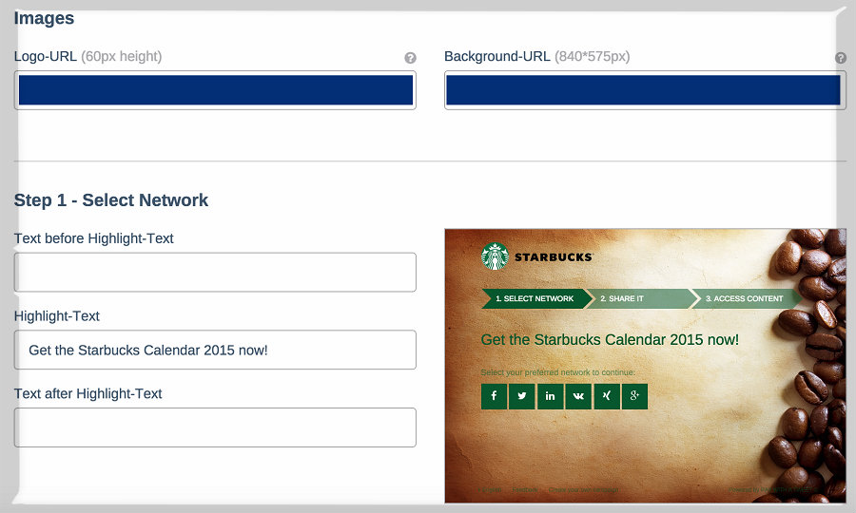The height and width of the screenshot is (513, 856).
Task: Select the VK network icon
Action: pos(578,396)
